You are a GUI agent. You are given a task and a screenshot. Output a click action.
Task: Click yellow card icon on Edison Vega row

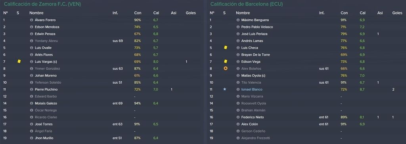pos(226,62)
